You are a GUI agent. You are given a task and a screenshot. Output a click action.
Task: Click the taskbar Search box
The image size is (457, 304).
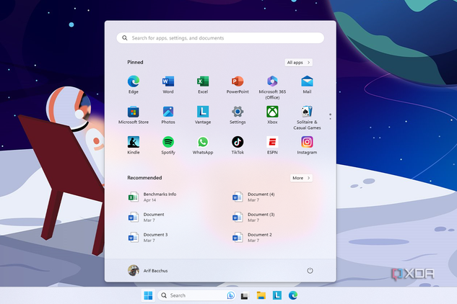(196, 295)
